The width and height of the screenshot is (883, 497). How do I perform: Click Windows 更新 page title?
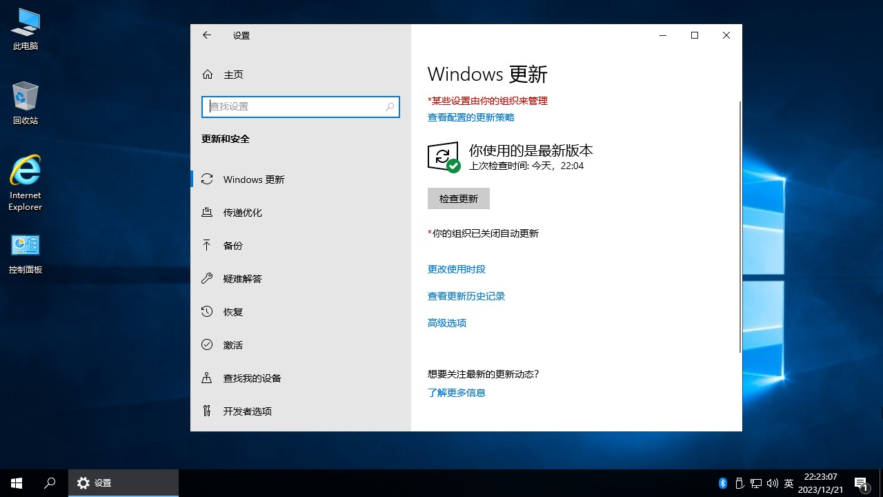[x=488, y=74]
